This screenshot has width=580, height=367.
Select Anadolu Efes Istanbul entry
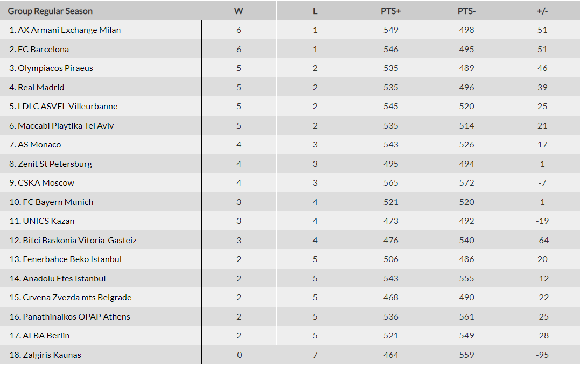[x=64, y=279]
